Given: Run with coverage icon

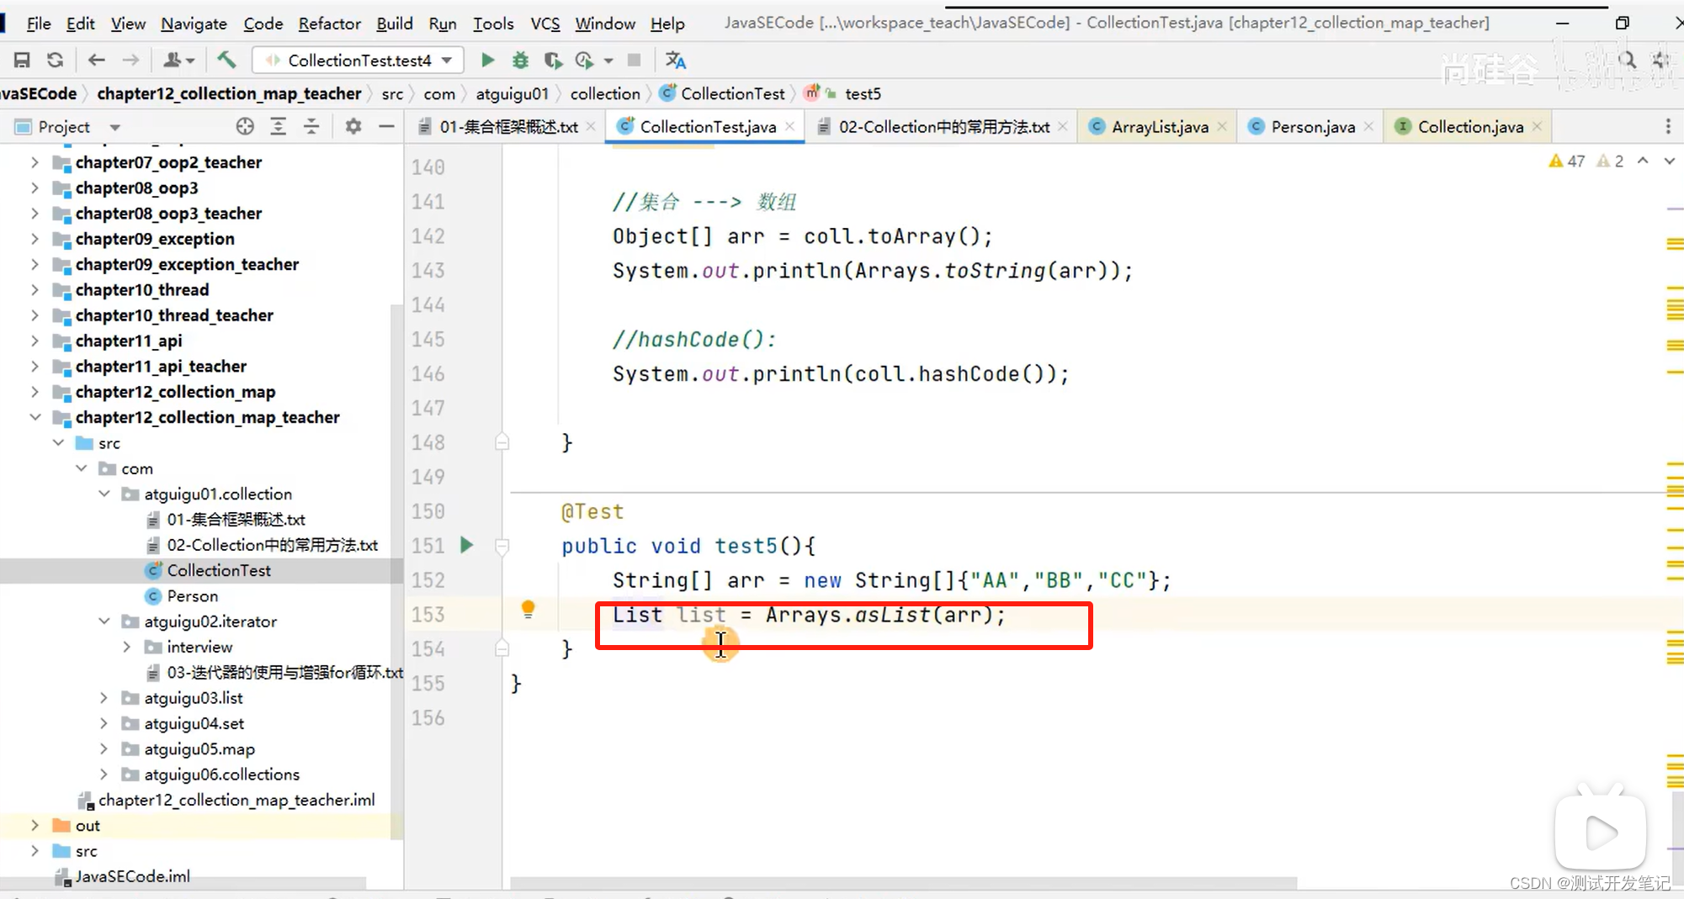Looking at the screenshot, I should point(552,60).
